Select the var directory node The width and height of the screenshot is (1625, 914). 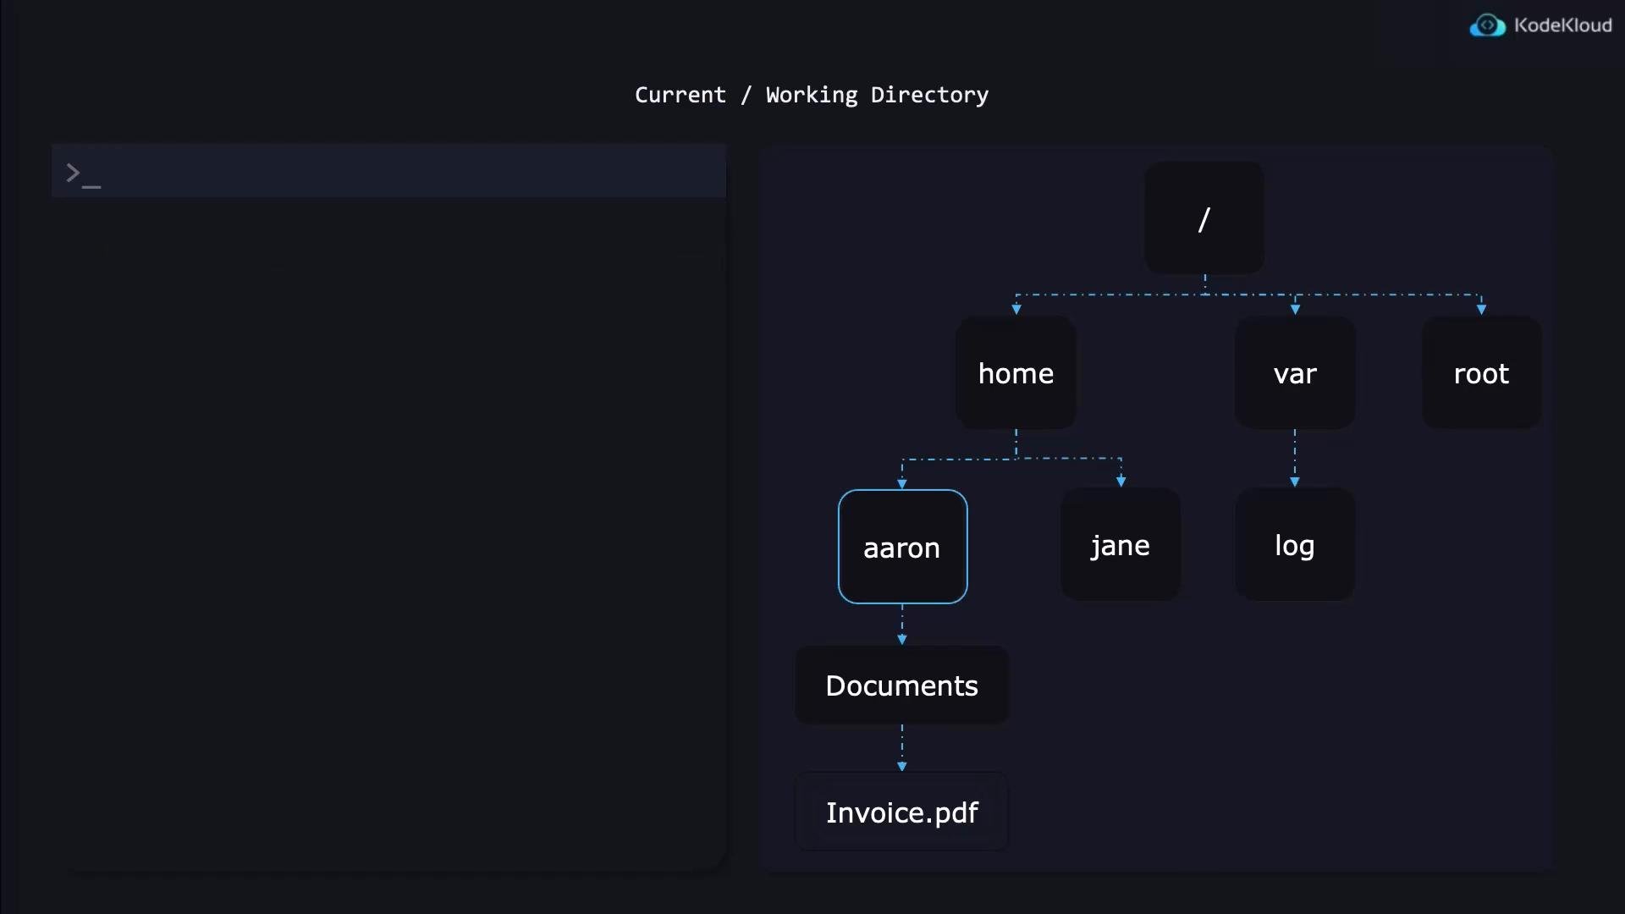1295,373
